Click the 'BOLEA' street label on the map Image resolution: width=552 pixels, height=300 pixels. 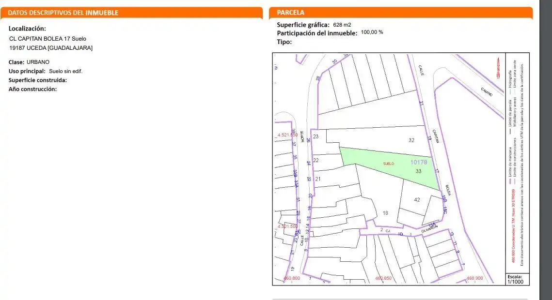click(x=448, y=190)
